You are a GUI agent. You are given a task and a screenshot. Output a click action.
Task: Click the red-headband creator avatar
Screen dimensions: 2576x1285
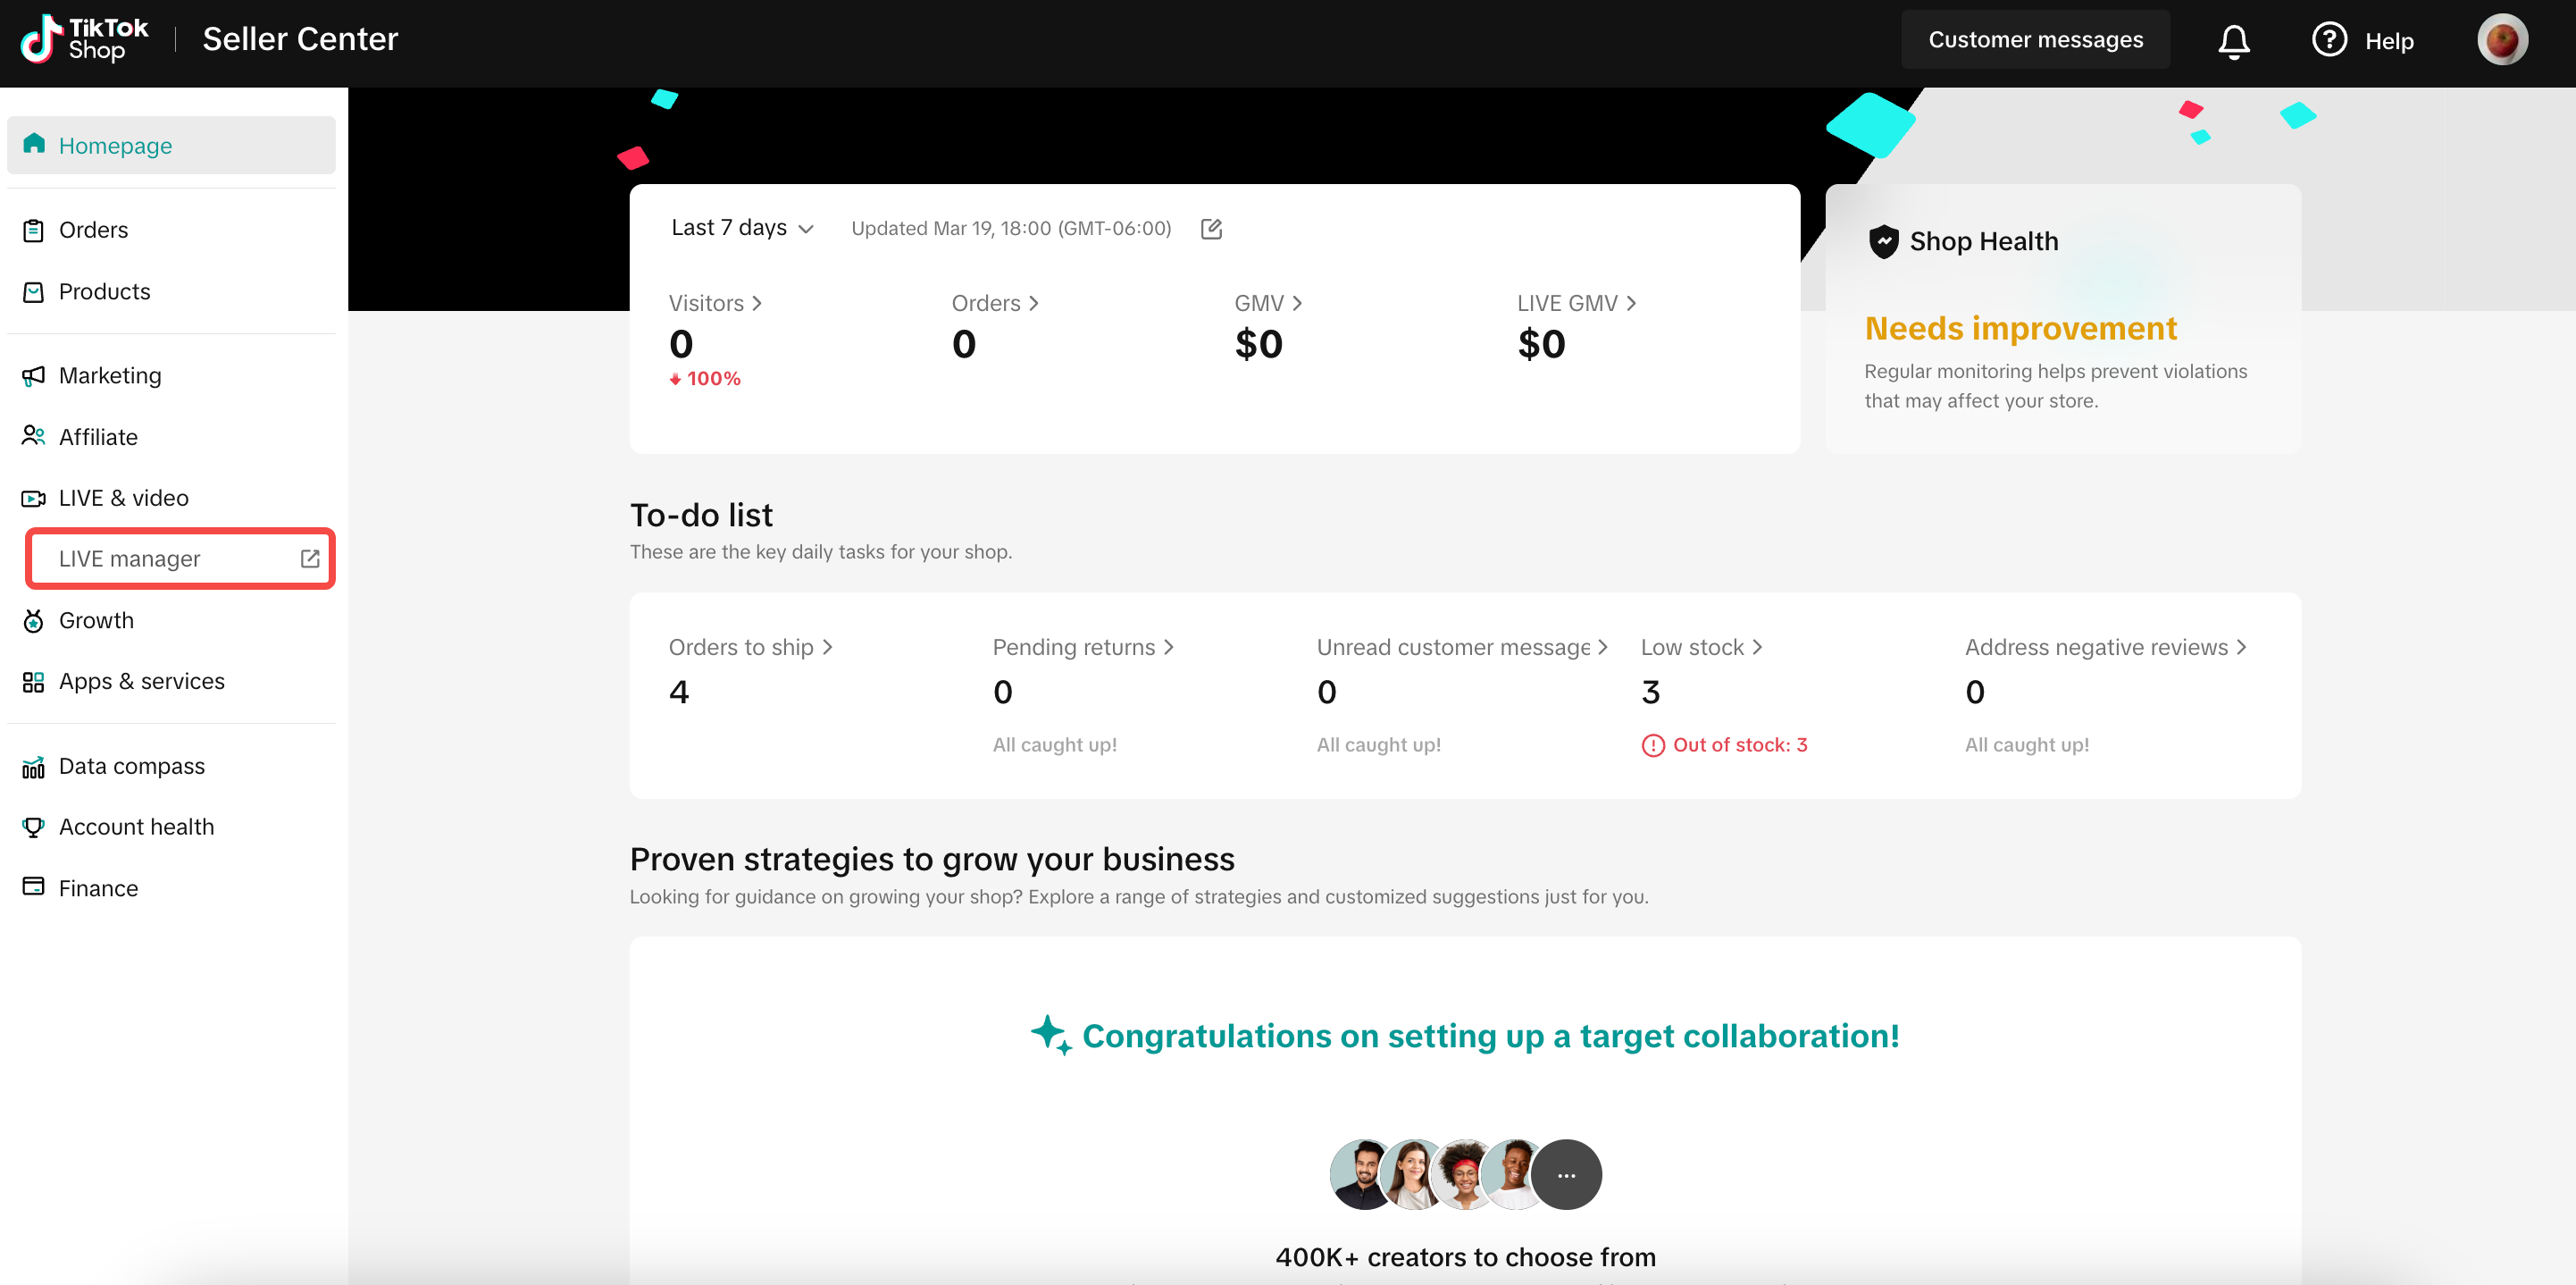1463,1174
